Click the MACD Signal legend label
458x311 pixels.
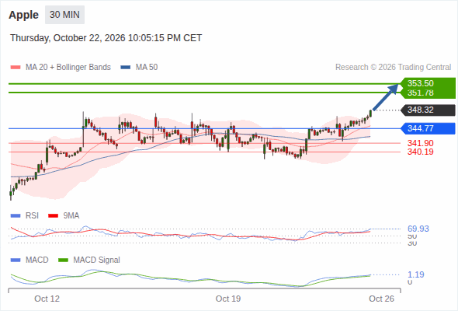click(97, 260)
